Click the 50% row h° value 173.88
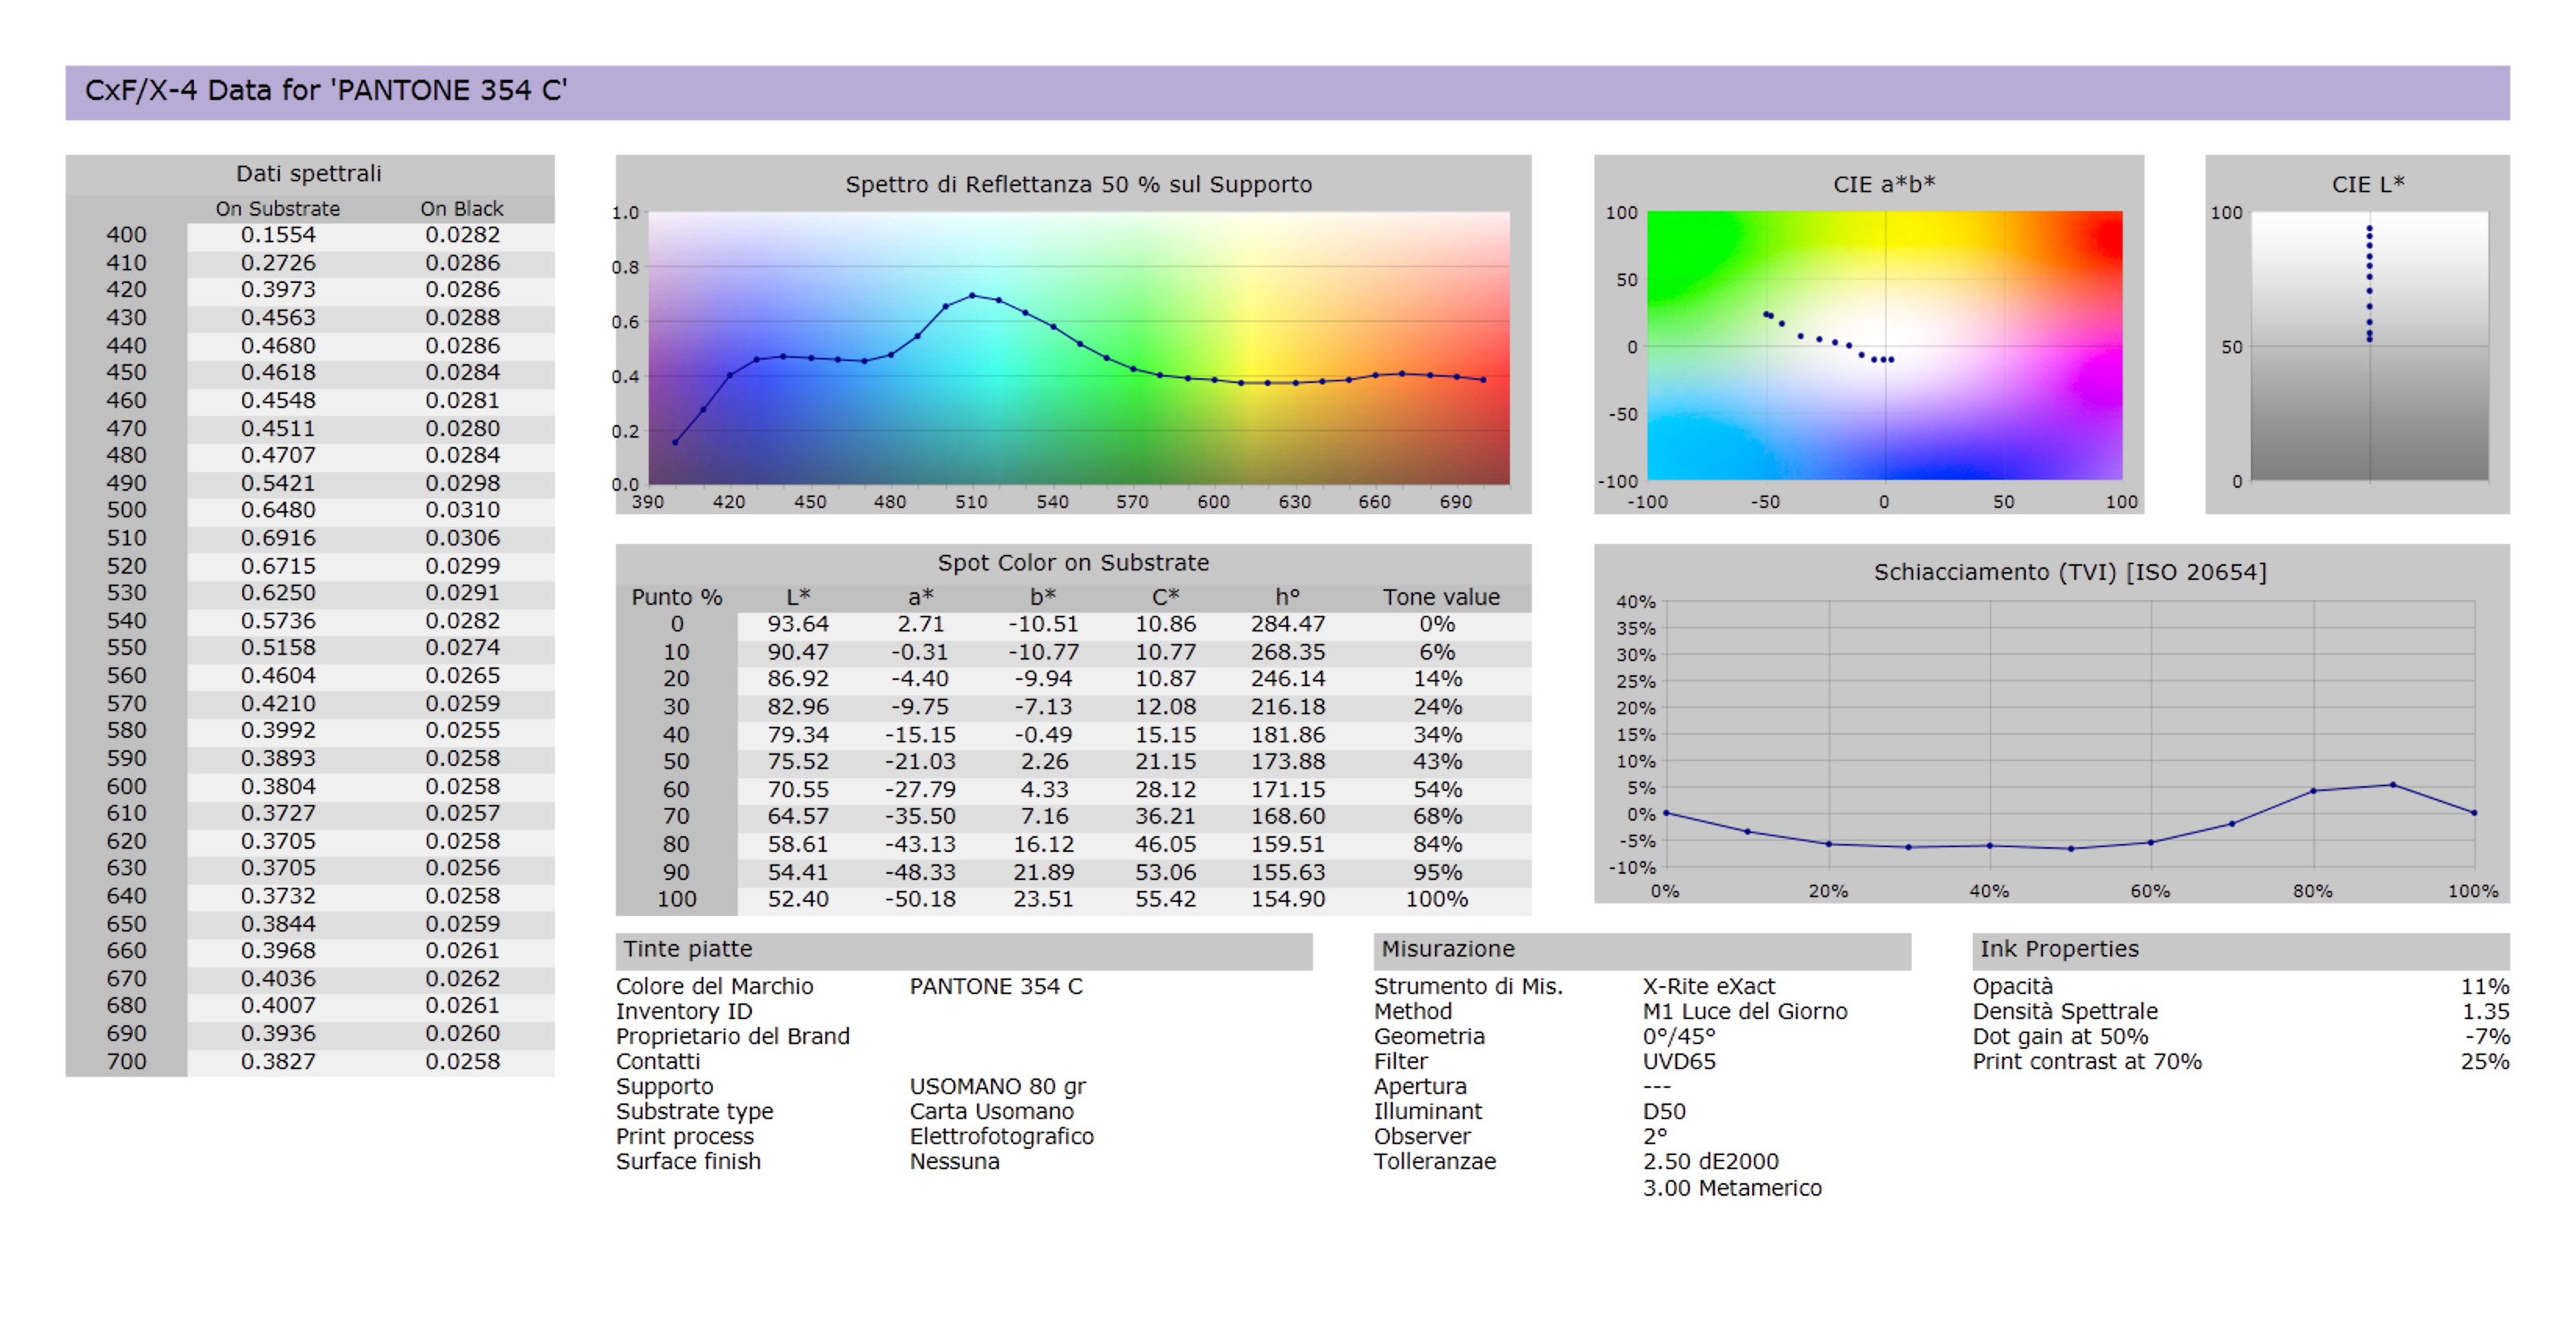Image resolution: width=2576 pixels, height=1327 pixels. (1287, 761)
